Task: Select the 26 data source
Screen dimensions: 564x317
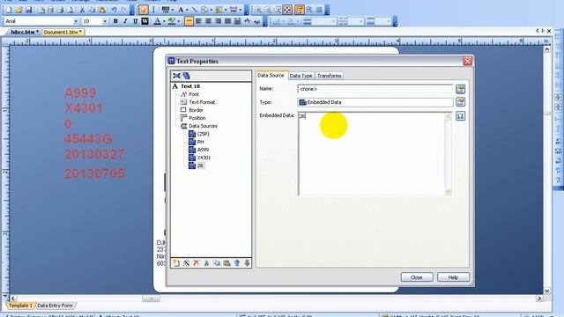Action: 200,166
